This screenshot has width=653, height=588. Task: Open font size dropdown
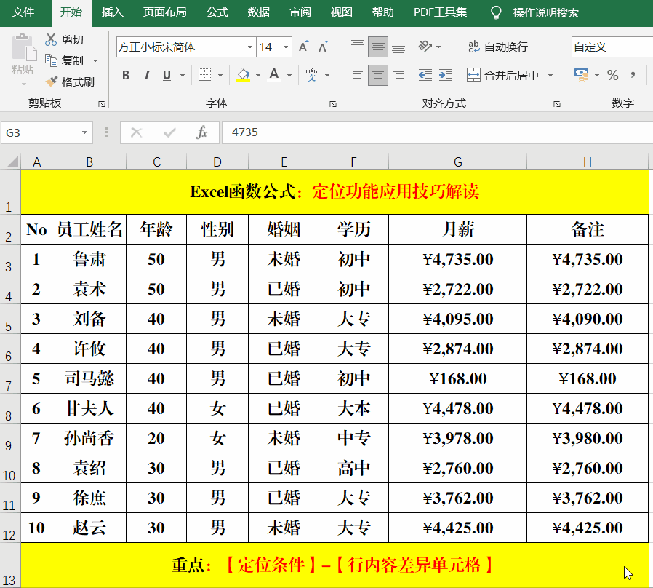pos(286,47)
